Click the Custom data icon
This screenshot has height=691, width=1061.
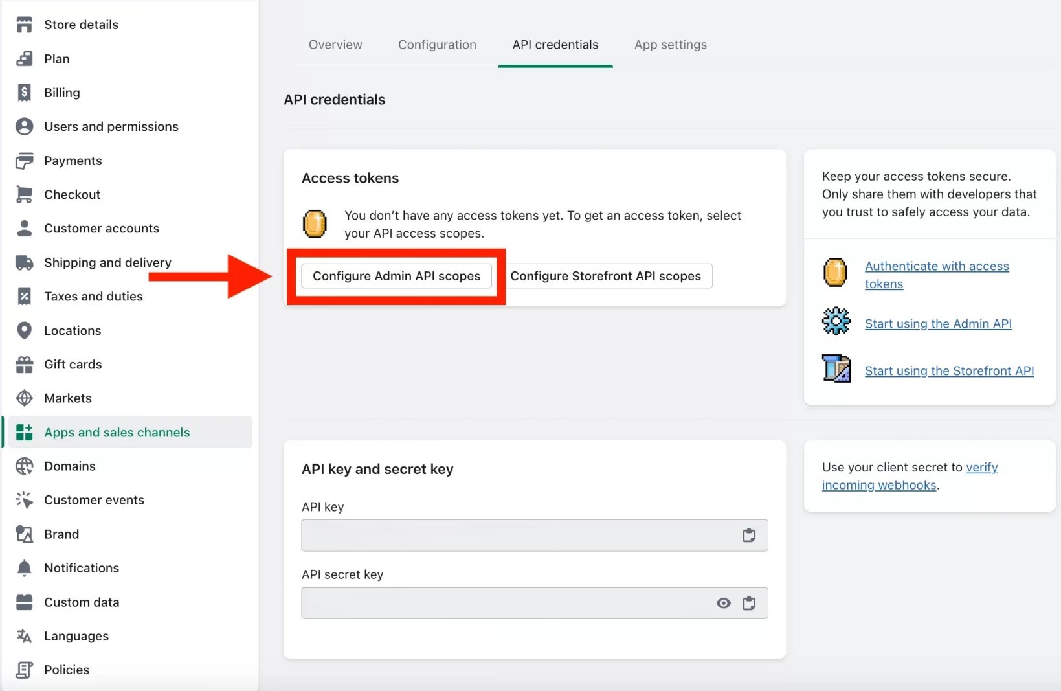click(24, 602)
